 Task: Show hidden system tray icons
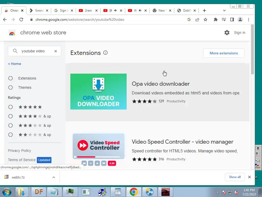[217, 192]
